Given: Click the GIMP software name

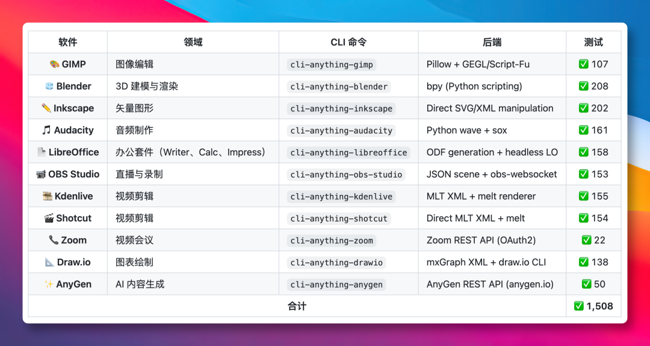Looking at the screenshot, I should pyautogui.click(x=74, y=64).
